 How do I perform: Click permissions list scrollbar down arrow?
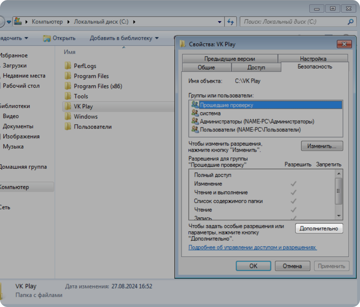pyautogui.click(x=339, y=215)
